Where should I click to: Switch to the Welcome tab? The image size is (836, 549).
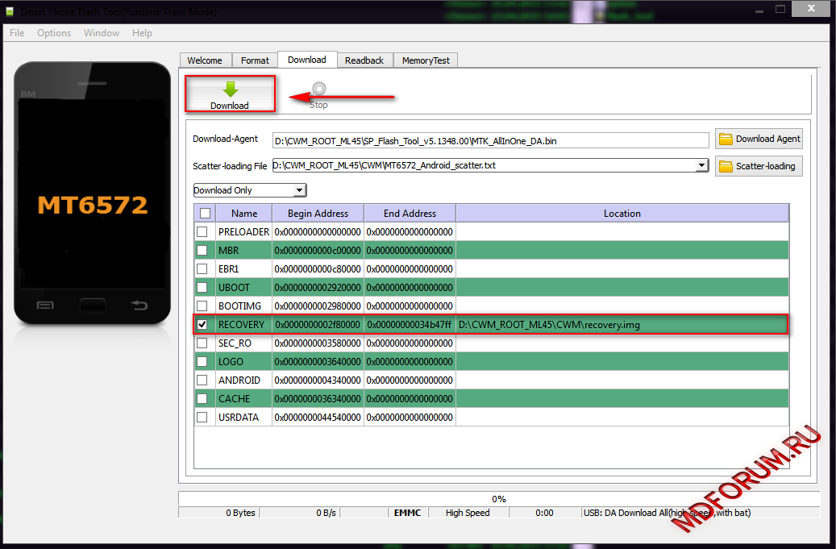(x=205, y=60)
